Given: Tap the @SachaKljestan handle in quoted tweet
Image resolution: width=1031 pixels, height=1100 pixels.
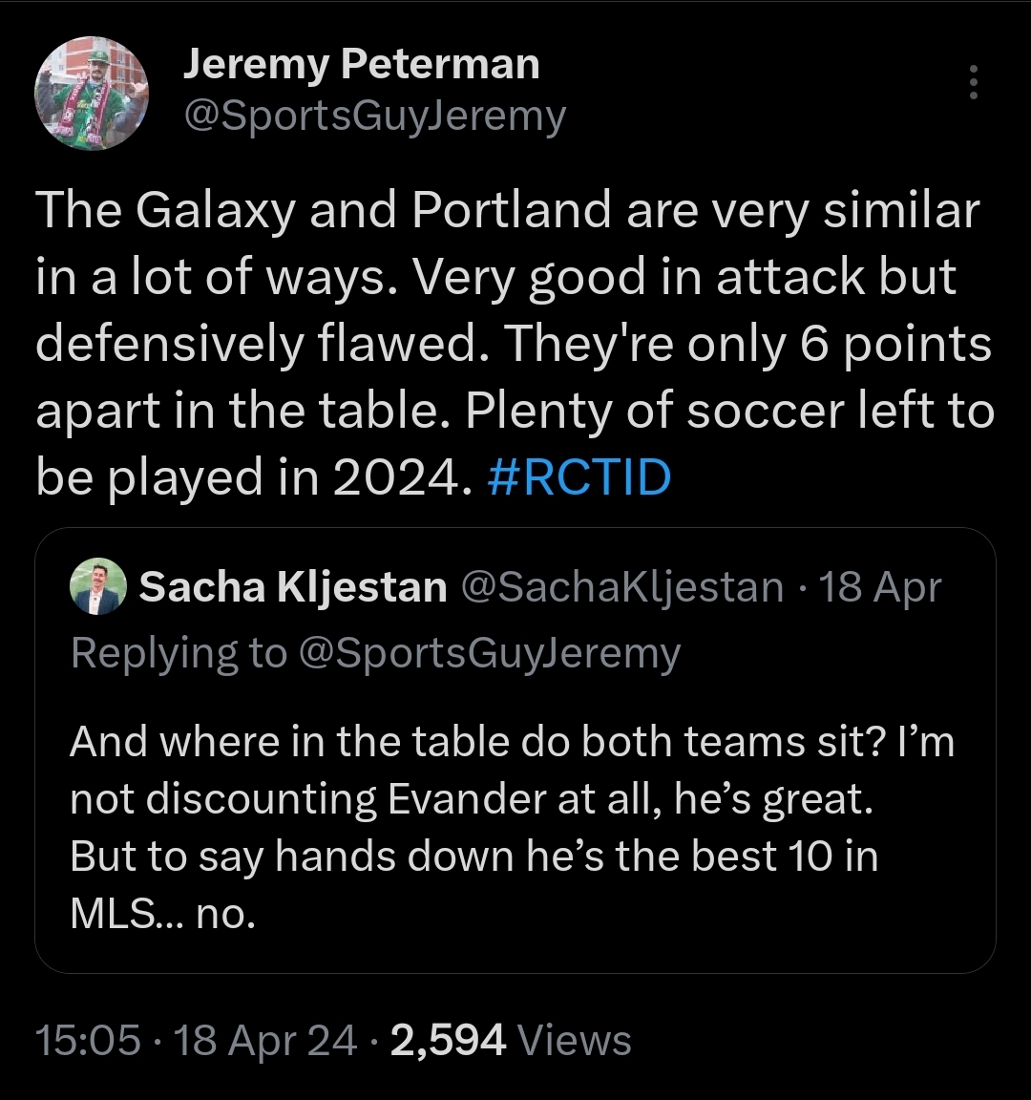Looking at the screenshot, I should (622, 587).
